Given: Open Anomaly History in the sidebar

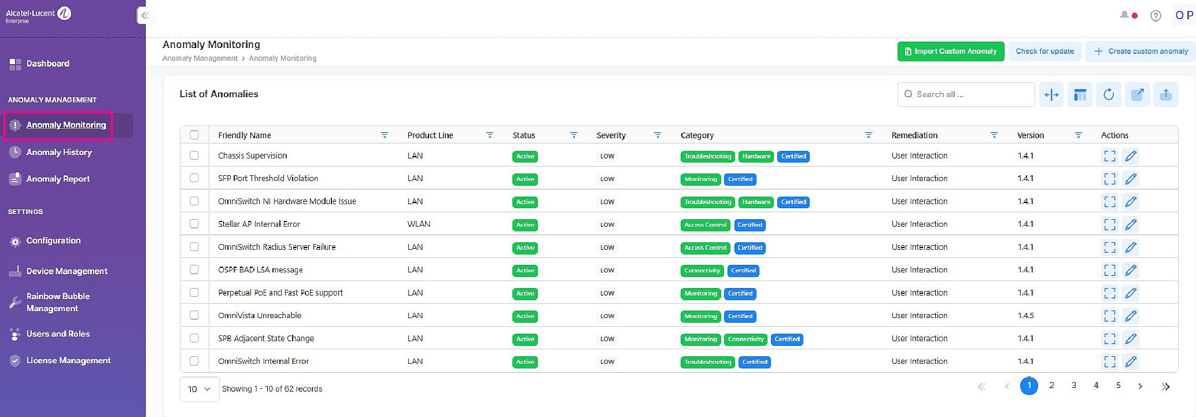Looking at the screenshot, I should [x=59, y=152].
